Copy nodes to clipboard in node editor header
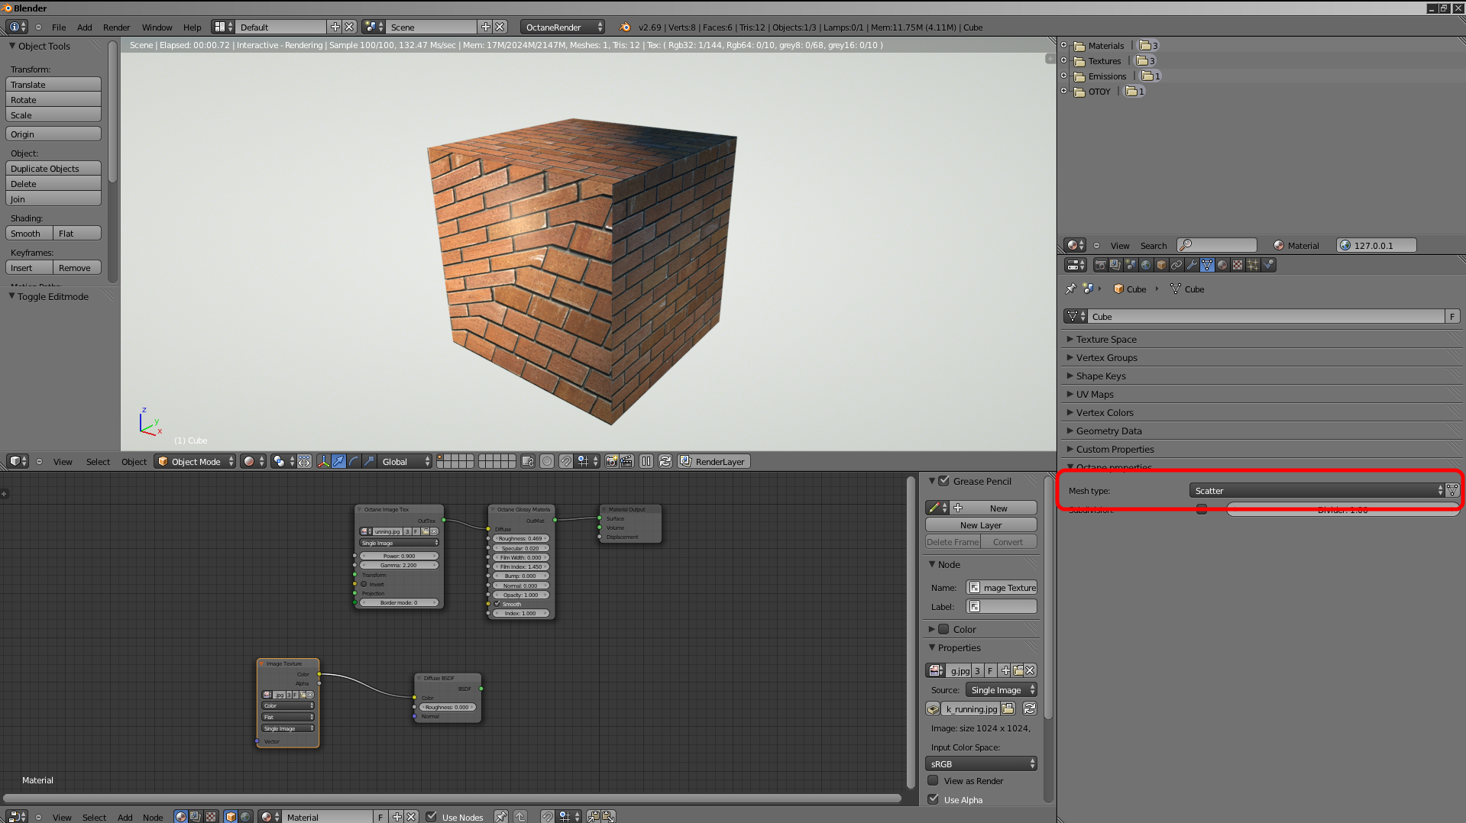Viewport: 1466px width, 823px height. 593,817
